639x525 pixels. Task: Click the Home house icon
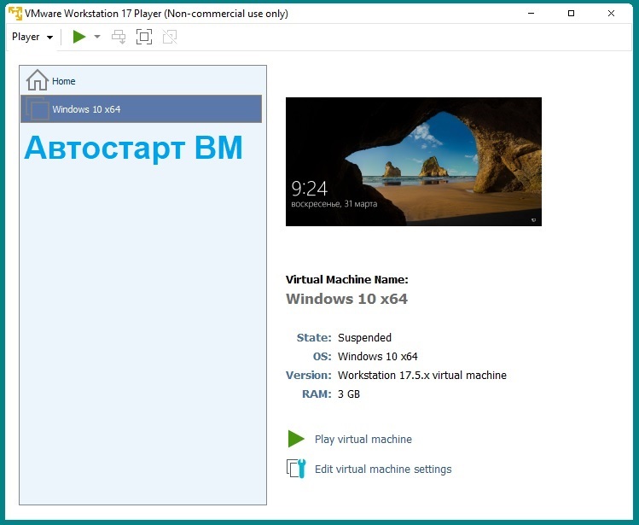(37, 80)
